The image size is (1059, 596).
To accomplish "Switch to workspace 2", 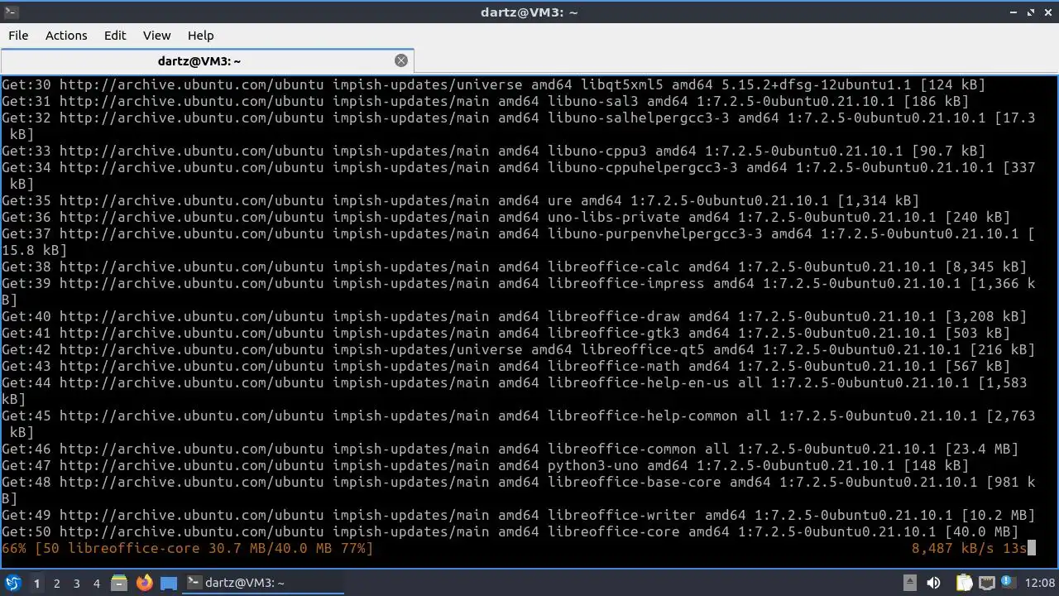I will tap(56, 584).
